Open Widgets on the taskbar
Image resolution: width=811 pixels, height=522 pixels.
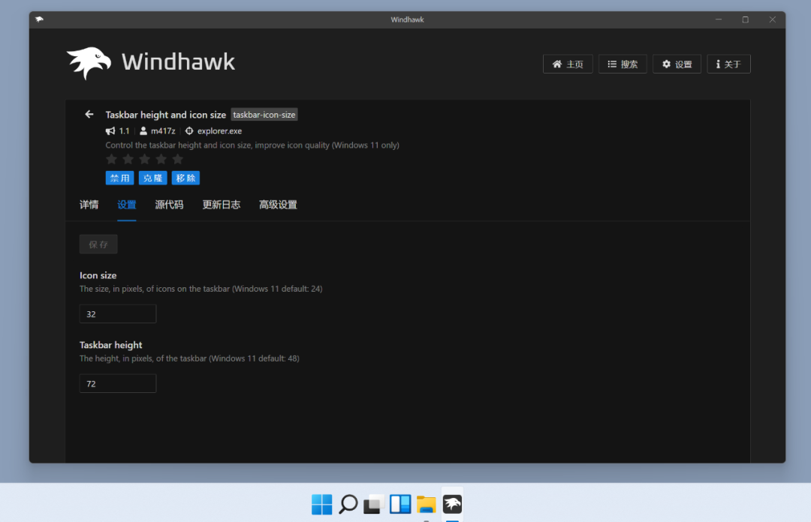tap(400, 504)
